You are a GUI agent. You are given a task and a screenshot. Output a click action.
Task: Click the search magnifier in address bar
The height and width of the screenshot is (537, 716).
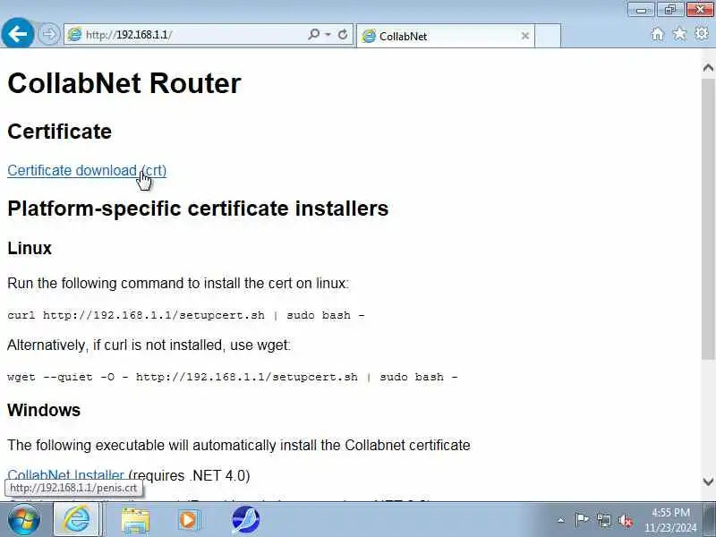point(314,34)
